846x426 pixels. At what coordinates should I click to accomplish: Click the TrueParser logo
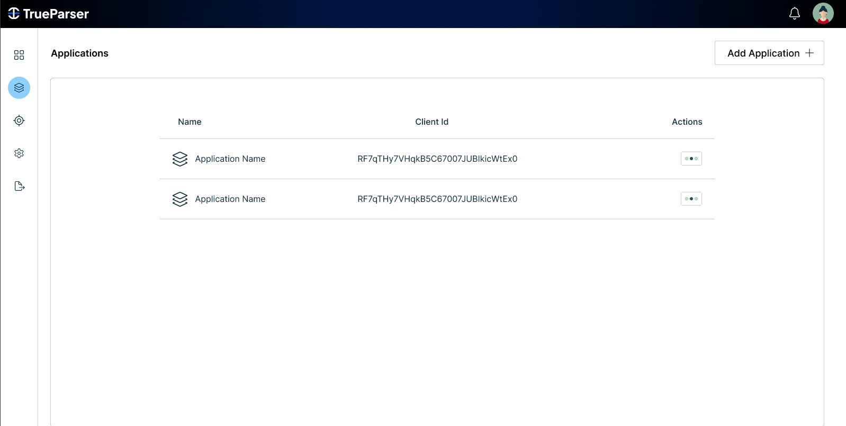pos(48,14)
